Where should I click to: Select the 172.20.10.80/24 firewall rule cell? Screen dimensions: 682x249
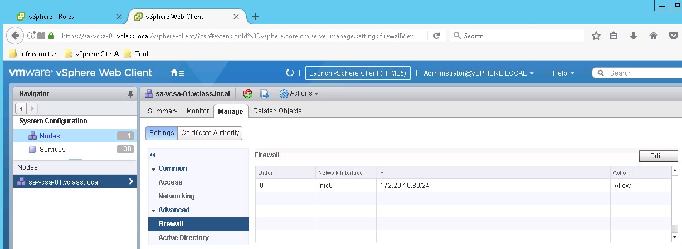coord(493,186)
